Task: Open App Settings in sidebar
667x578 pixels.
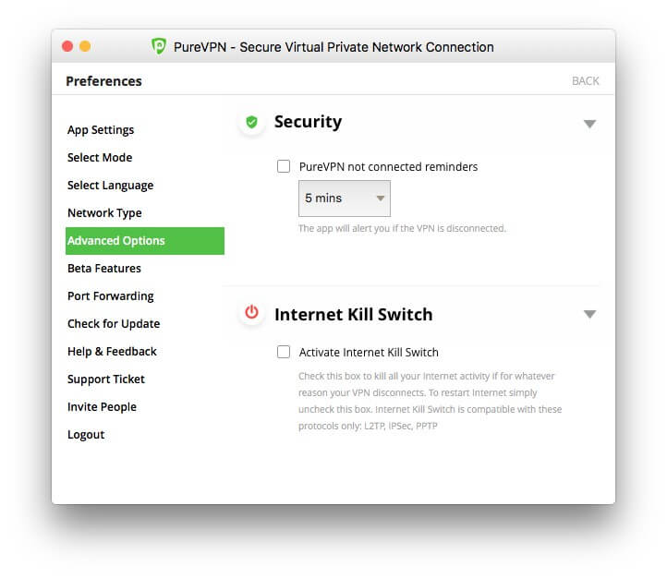Action: point(101,130)
